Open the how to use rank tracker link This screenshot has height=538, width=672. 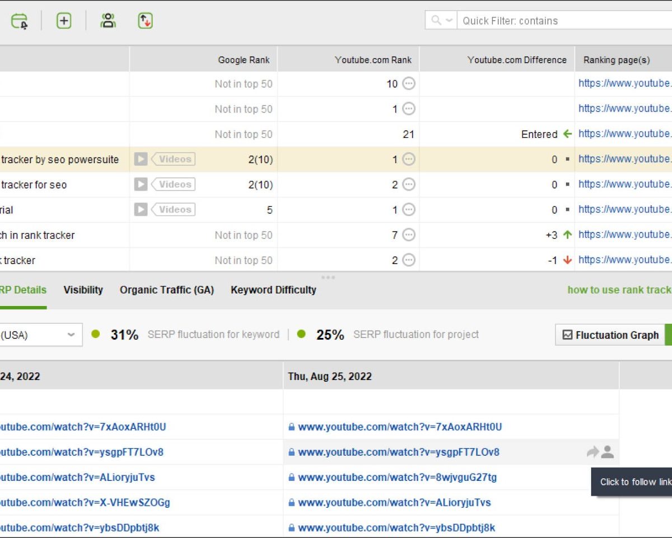[x=619, y=290]
